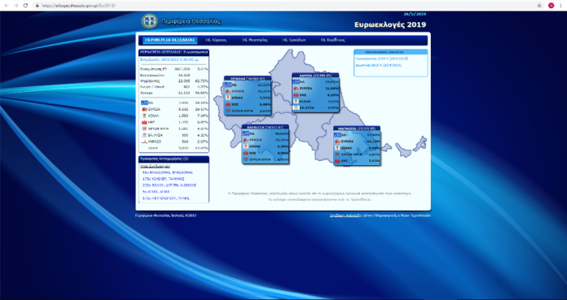
Task: Click the ΚΑΡΔΙΤΣΑ results box header on the map
Action: pyautogui.click(x=265, y=127)
